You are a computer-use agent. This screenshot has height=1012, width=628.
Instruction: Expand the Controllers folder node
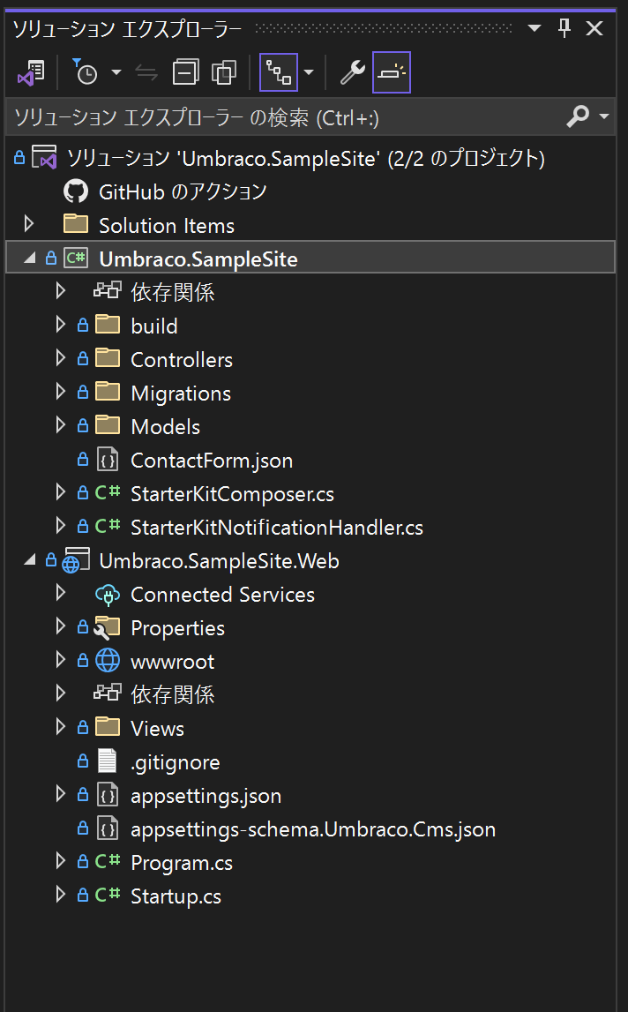pos(60,359)
